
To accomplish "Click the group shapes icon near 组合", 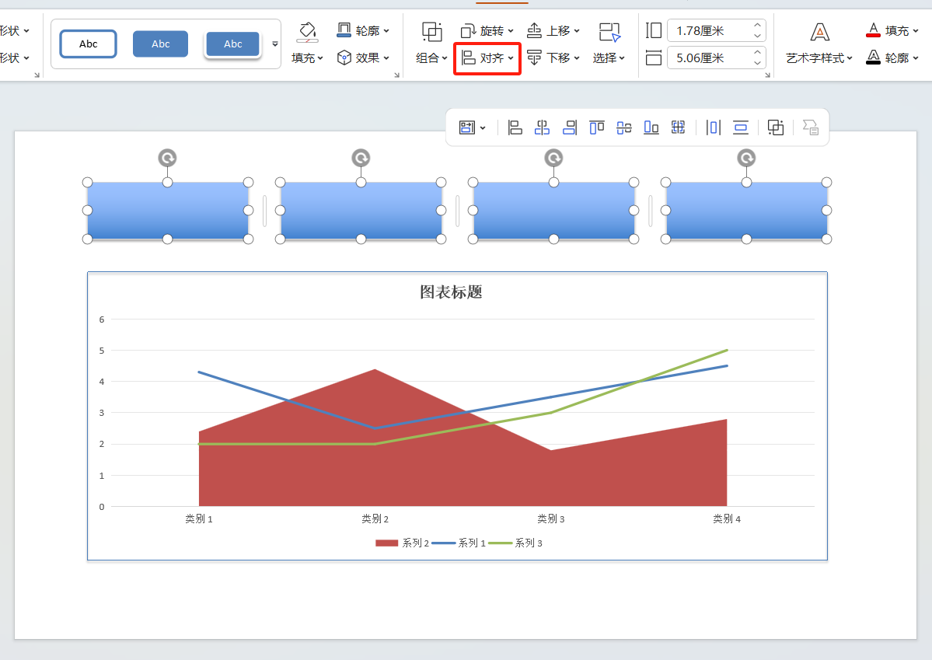I will tap(431, 31).
